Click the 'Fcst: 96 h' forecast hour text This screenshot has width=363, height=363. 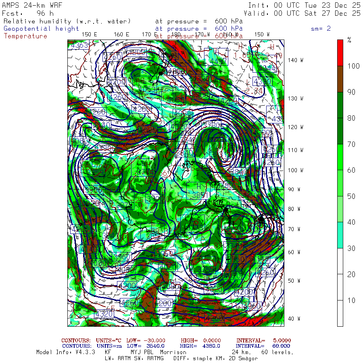(x=28, y=13)
